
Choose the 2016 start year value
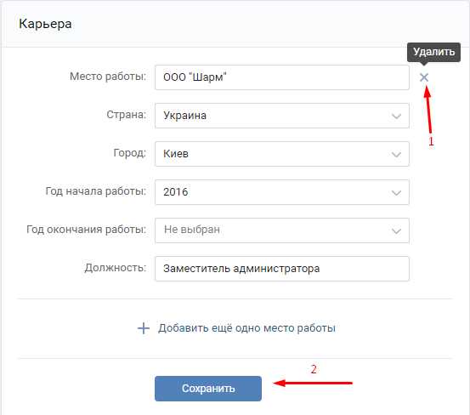(x=176, y=192)
